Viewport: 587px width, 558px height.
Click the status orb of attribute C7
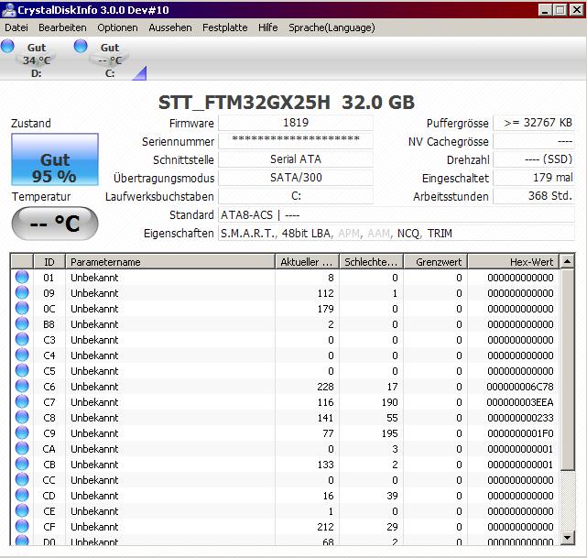[x=22, y=402]
